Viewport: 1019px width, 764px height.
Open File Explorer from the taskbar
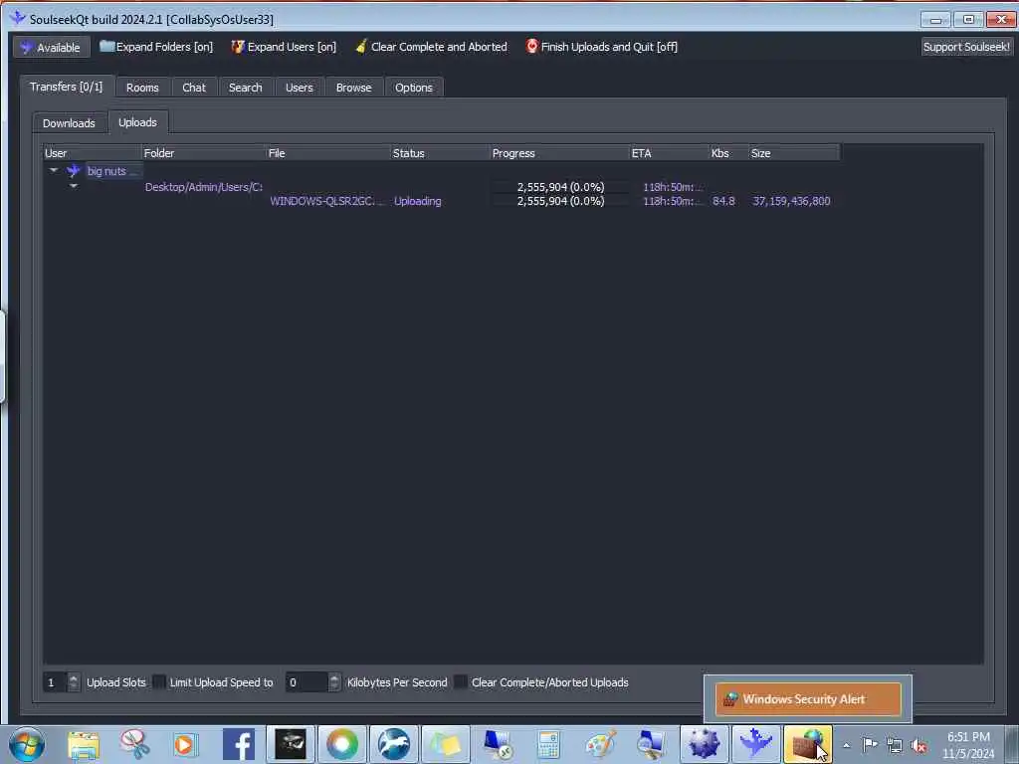(x=84, y=744)
